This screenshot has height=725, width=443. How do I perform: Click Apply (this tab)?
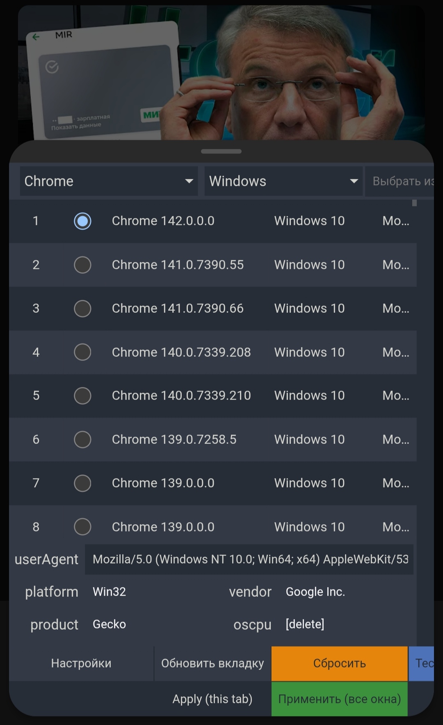[x=212, y=699]
